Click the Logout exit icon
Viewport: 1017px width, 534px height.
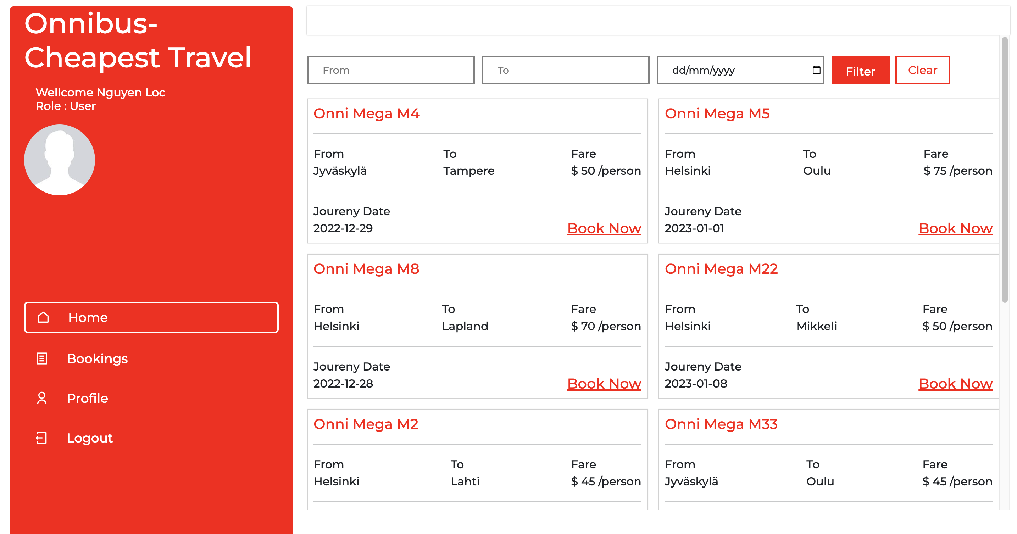click(x=41, y=438)
